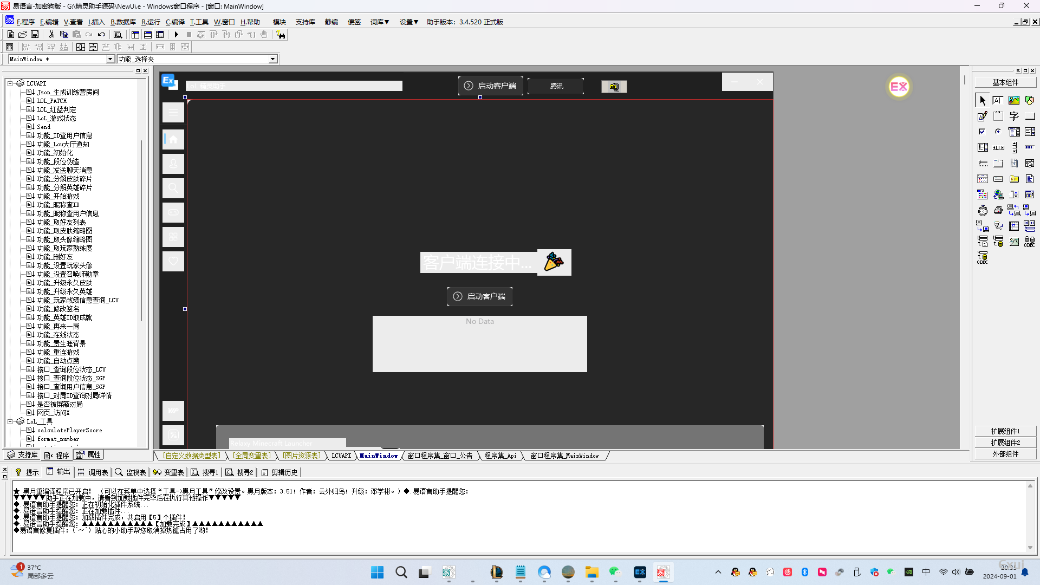Screen dimensions: 1040x585
Task: Click the hamburger menu icon in designer
Action: [x=173, y=112]
